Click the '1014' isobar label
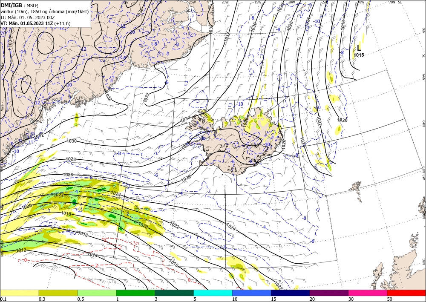 point(92,255)
